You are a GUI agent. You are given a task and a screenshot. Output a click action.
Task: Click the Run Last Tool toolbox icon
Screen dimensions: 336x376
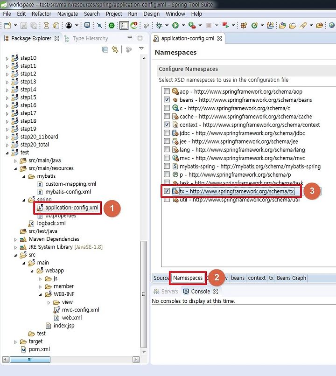[x=192, y=25]
